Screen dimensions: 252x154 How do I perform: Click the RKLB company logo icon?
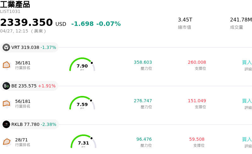point(6,124)
